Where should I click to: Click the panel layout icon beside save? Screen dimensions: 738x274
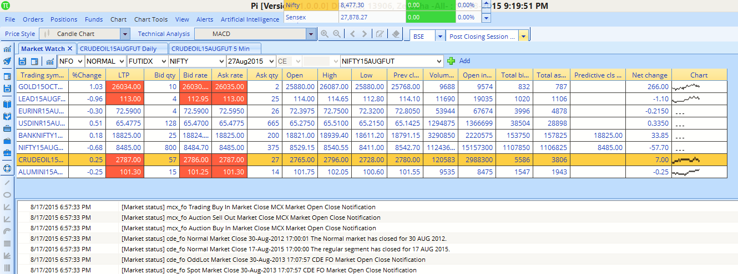(34, 61)
